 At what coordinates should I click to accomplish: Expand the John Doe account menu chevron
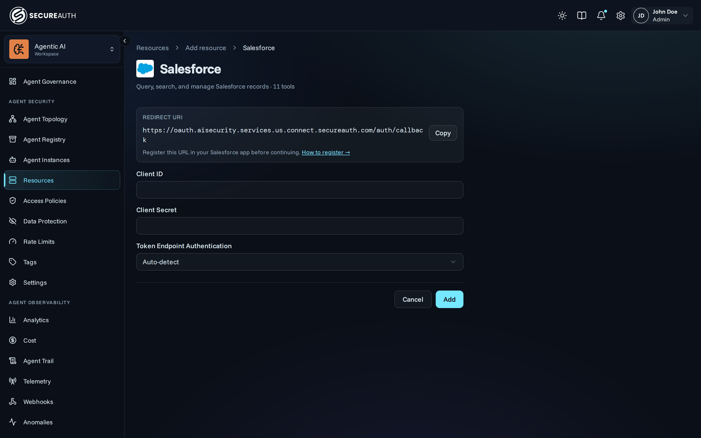pyautogui.click(x=685, y=16)
